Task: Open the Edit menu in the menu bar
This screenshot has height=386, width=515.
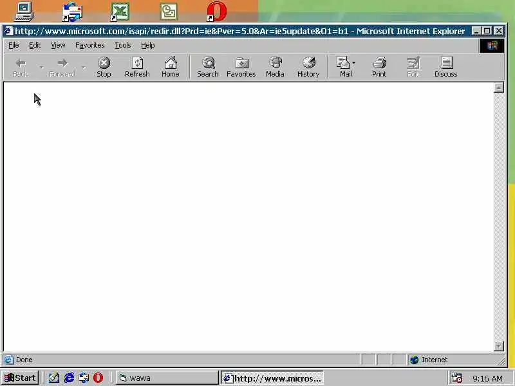Action: pyautogui.click(x=35, y=45)
